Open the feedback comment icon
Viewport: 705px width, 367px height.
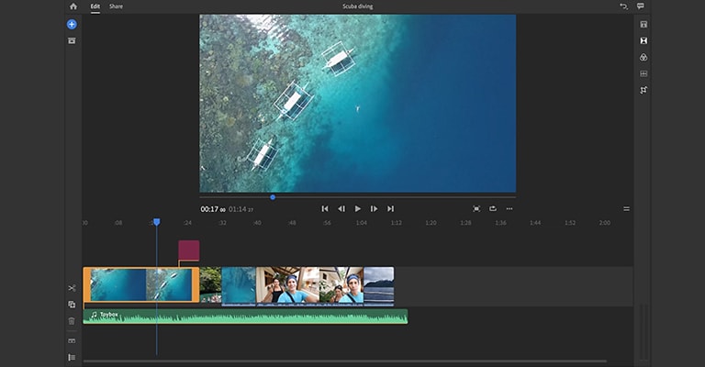[641, 6]
